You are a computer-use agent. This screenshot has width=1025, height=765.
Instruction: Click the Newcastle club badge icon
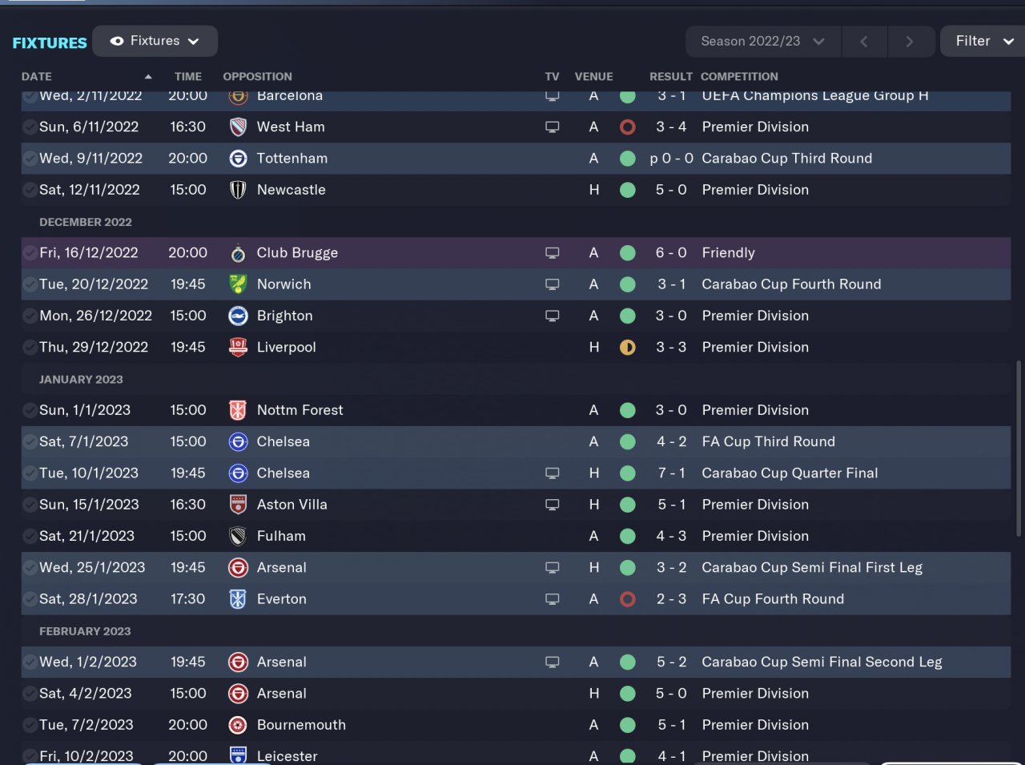point(238,190)
